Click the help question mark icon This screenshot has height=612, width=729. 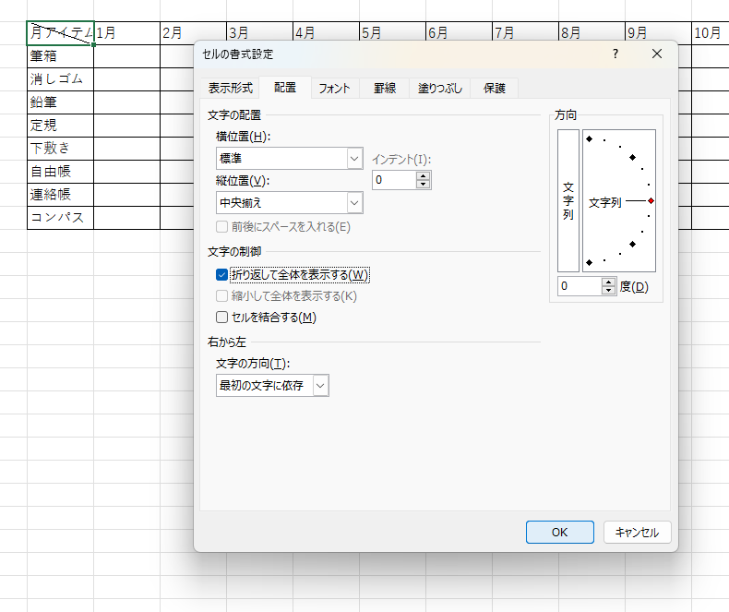pyautogui.click(x=615, y=54)
